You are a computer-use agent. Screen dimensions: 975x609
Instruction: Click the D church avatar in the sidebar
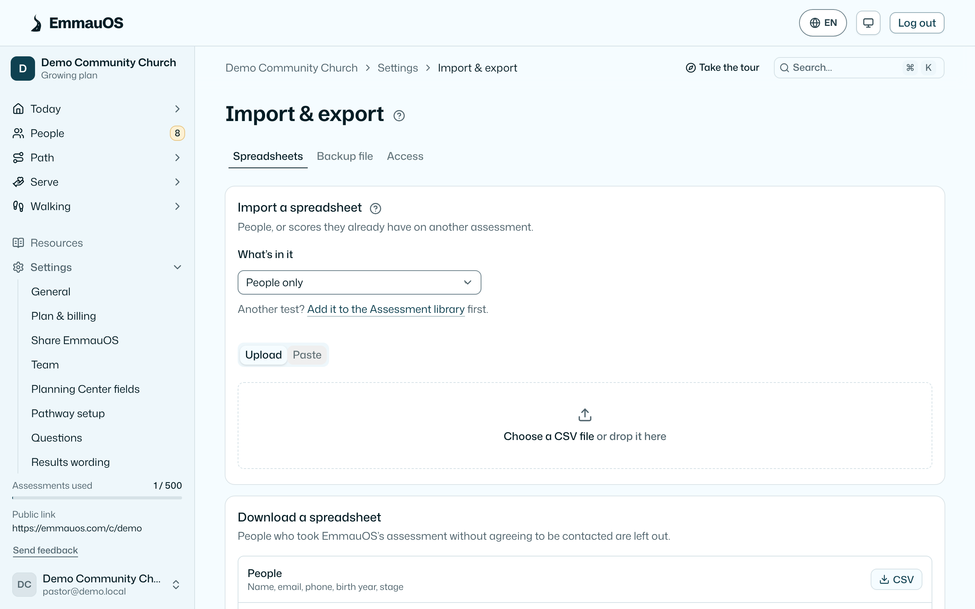point(23,69)
